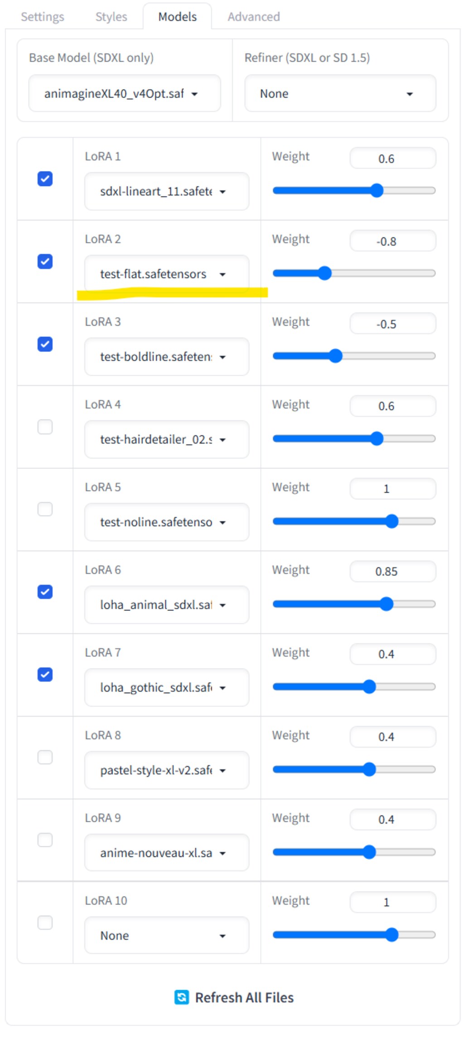Click the LoRA 3 weight slider handle

coord(335,356)
